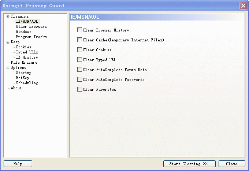The width and height of the screenshot is (249, 171).
Task: Click the Close button at bottom right
Action: click(232, 164)
